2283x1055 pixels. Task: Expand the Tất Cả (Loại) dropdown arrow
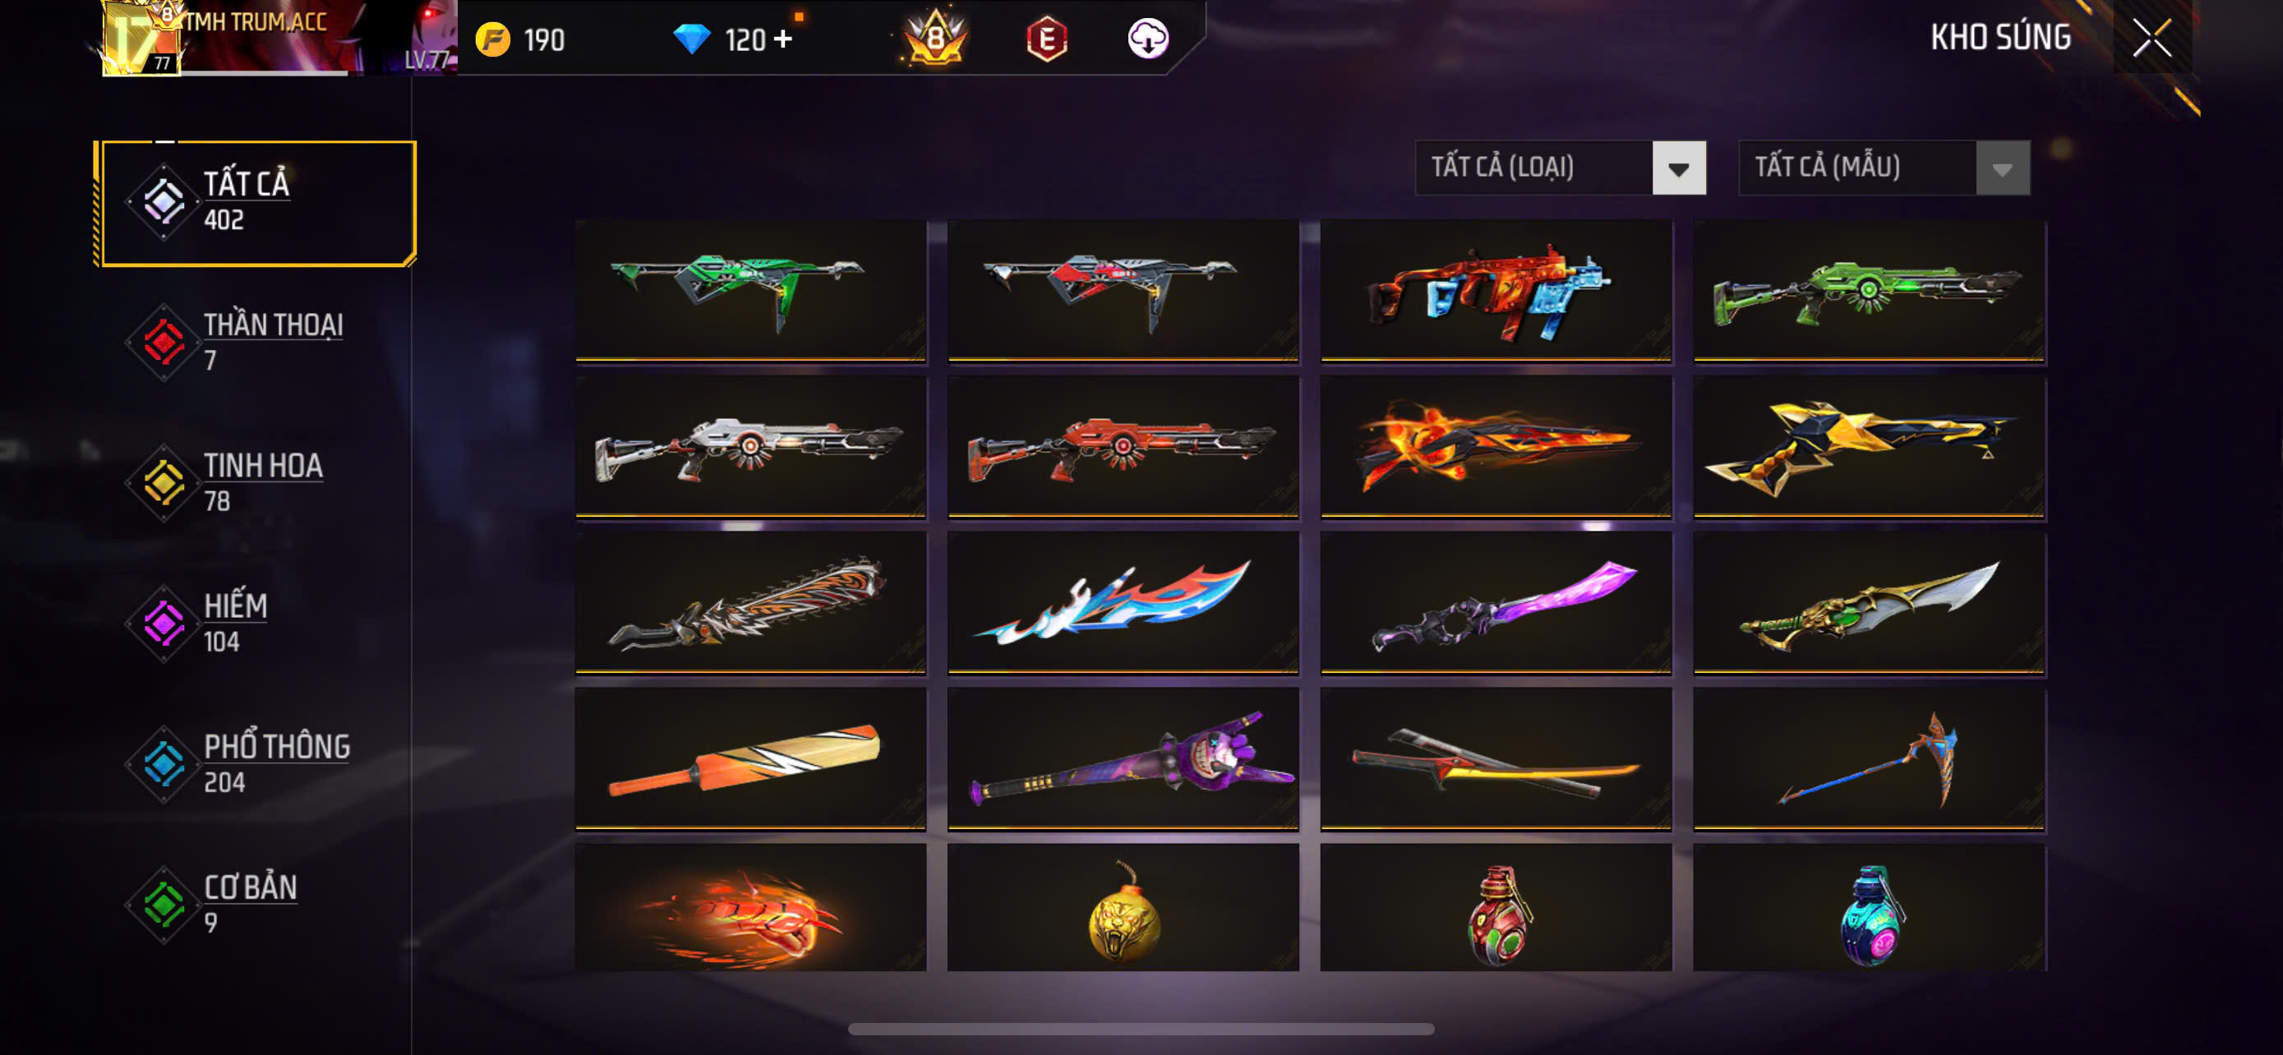pos(1679,168)
